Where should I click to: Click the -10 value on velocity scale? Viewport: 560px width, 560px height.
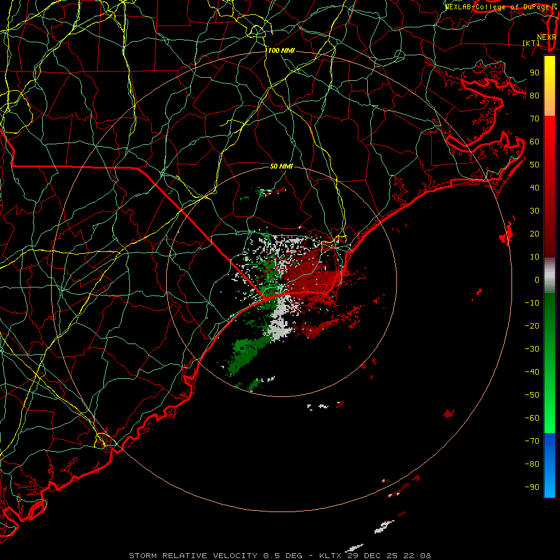tap(532, 303)
